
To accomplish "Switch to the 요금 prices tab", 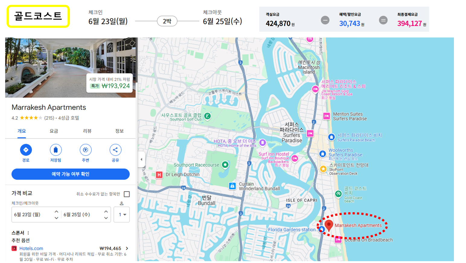I will pyautogui.click(x=54, y=131).
